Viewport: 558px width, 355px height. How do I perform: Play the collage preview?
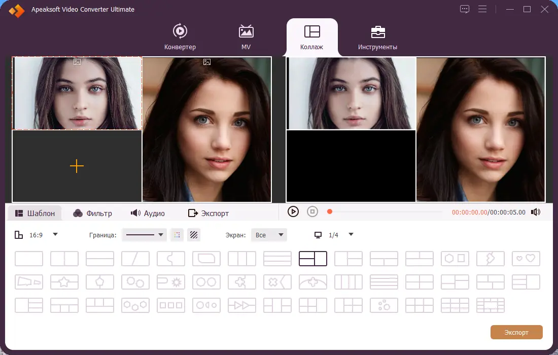(293, 211)
